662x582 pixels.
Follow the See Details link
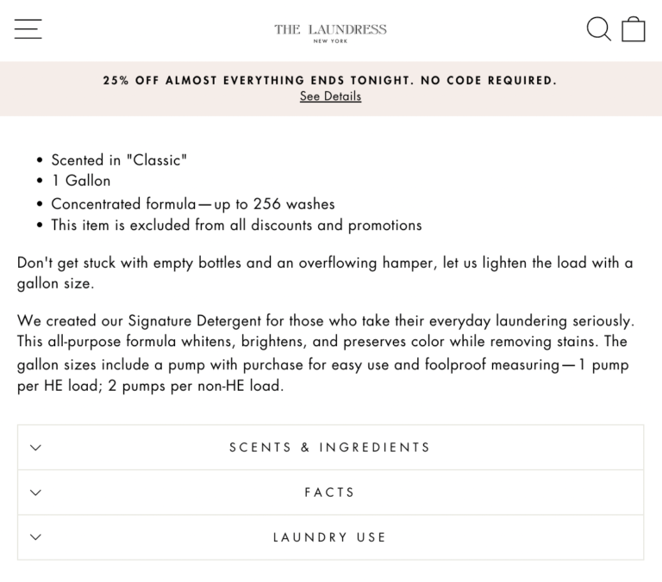pyautogui.click(x=330, y=96)
